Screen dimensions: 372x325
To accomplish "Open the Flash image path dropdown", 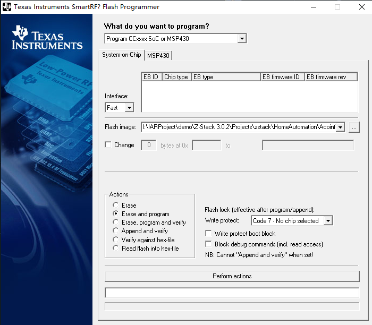I will pyautogui.click(x=340, y=127).
